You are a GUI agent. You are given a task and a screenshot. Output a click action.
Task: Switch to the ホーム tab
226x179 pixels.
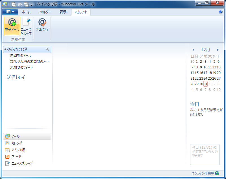pos(26,12)
